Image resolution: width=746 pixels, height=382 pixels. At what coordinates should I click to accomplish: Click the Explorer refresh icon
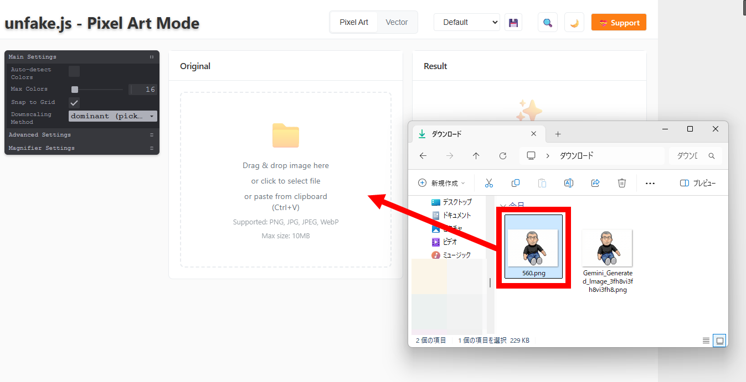pyautogui.click(x=503, y=156)
